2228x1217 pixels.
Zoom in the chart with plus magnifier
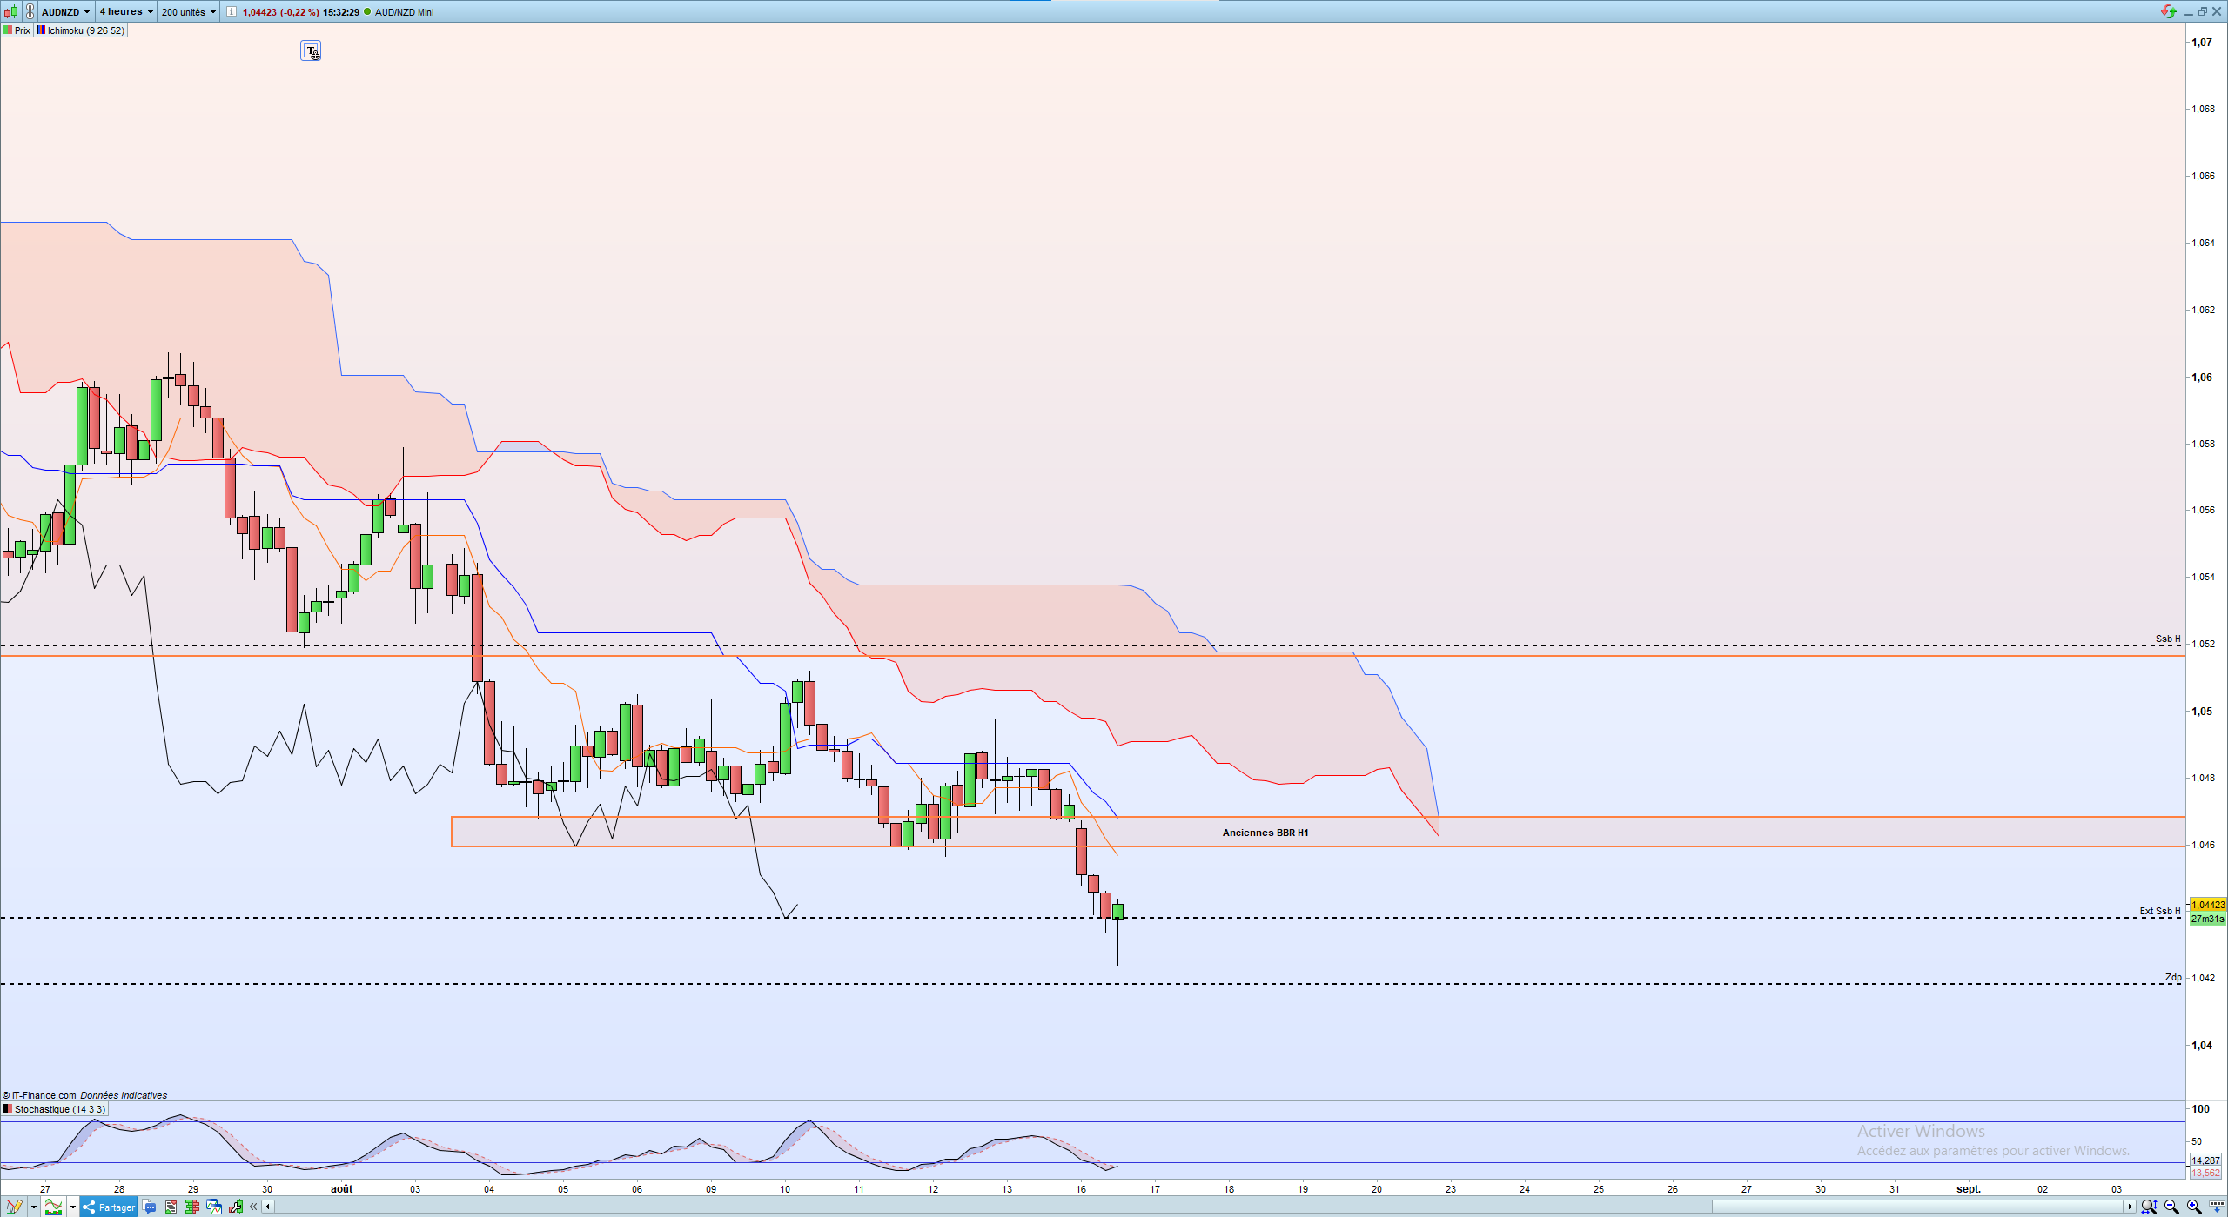[2194, 1207]
